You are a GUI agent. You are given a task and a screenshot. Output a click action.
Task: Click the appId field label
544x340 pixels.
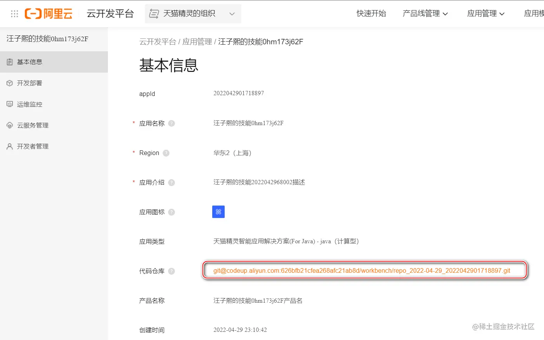coord(147,94)
